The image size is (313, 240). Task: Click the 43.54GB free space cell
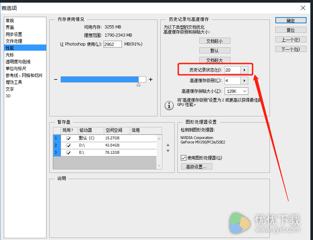(x=112, y=145)
